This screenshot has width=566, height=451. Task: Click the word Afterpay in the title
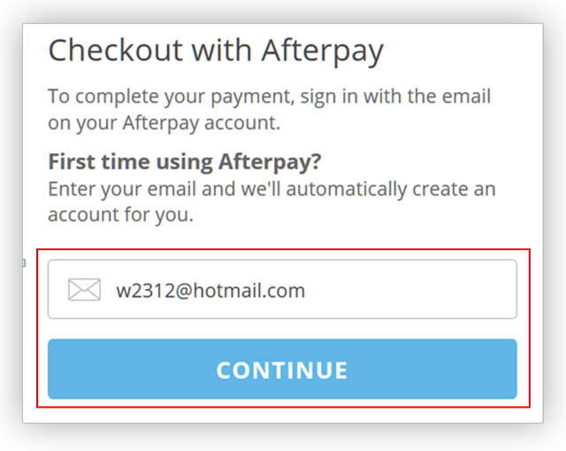tap(322, 51)
